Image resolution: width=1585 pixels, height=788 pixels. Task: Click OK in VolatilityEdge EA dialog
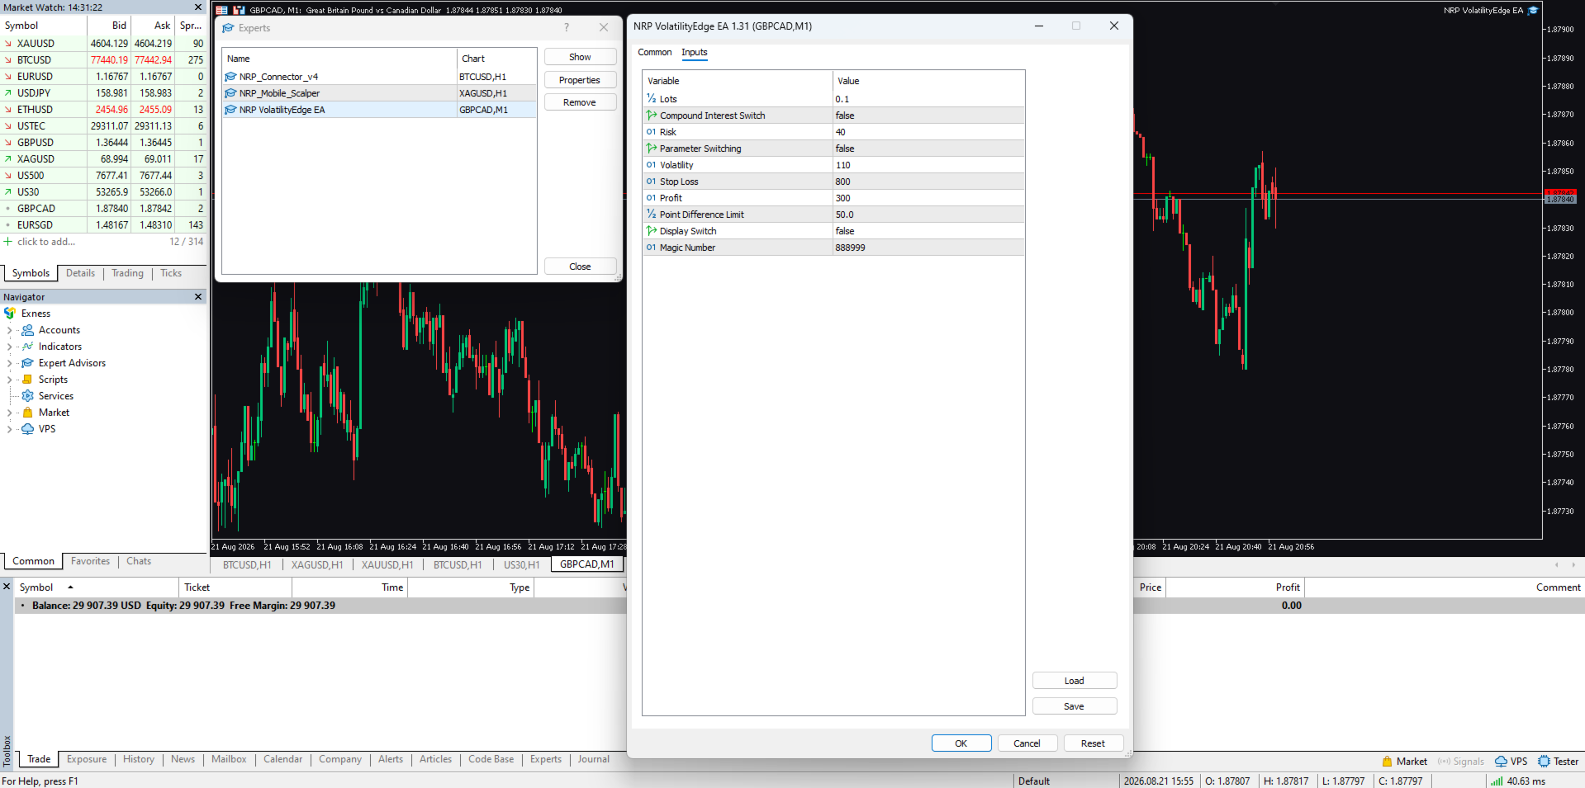[x=961, y=743]
